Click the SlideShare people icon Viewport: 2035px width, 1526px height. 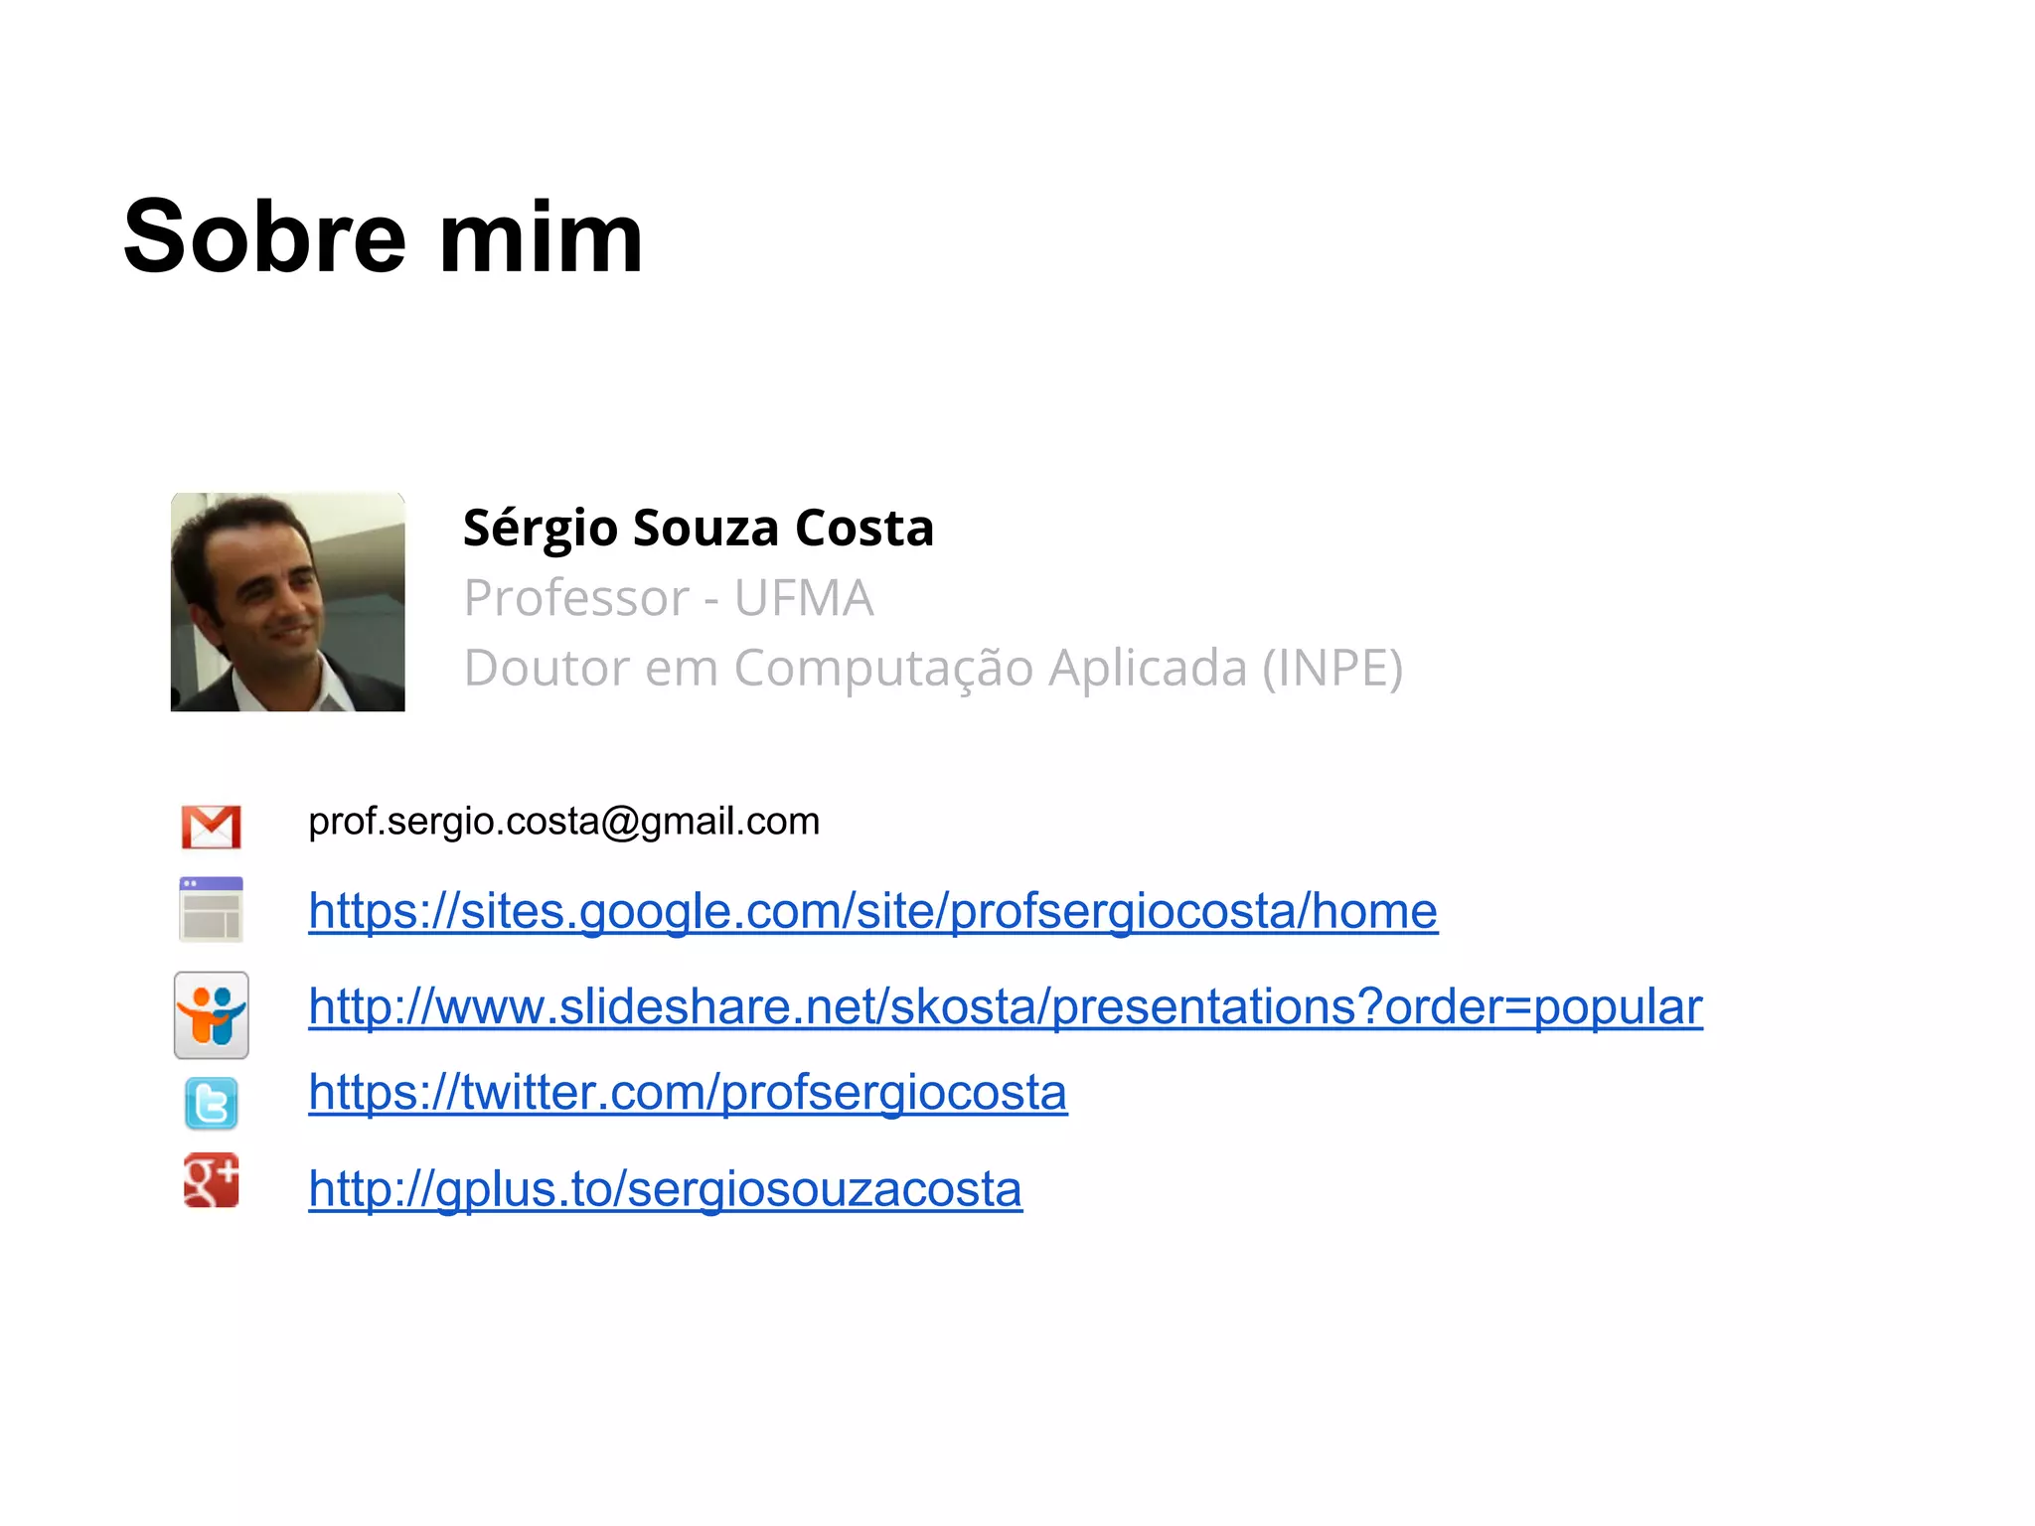[x=212, y=1015]
